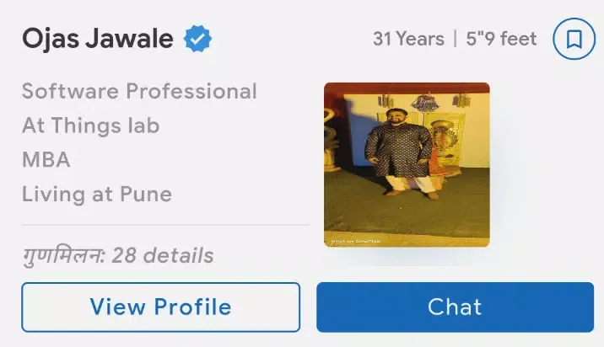This screenshot has height=347, width=604.
Task: Tap the blue verified badge
Action: (x=197, y=39)
